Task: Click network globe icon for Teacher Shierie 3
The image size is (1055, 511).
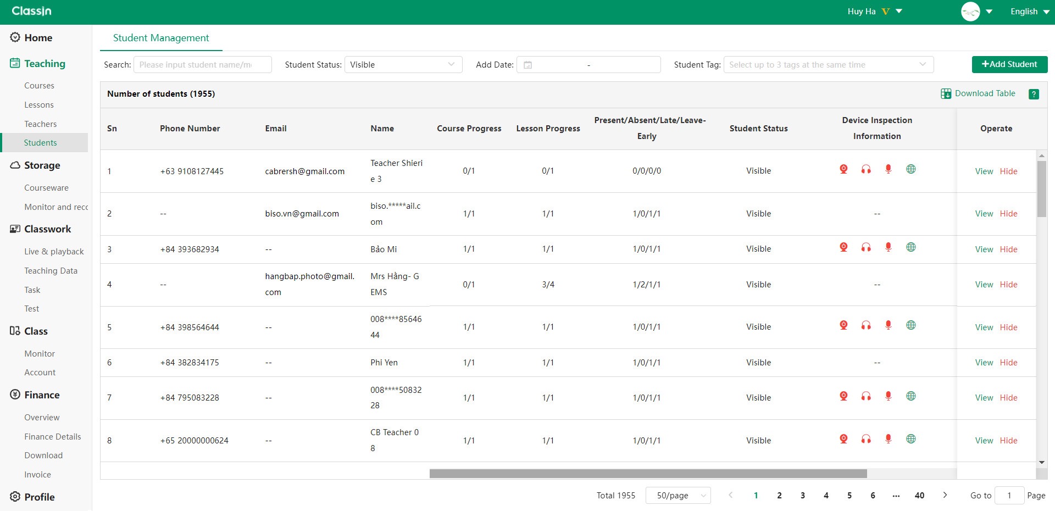Action: tap(910, 169)
